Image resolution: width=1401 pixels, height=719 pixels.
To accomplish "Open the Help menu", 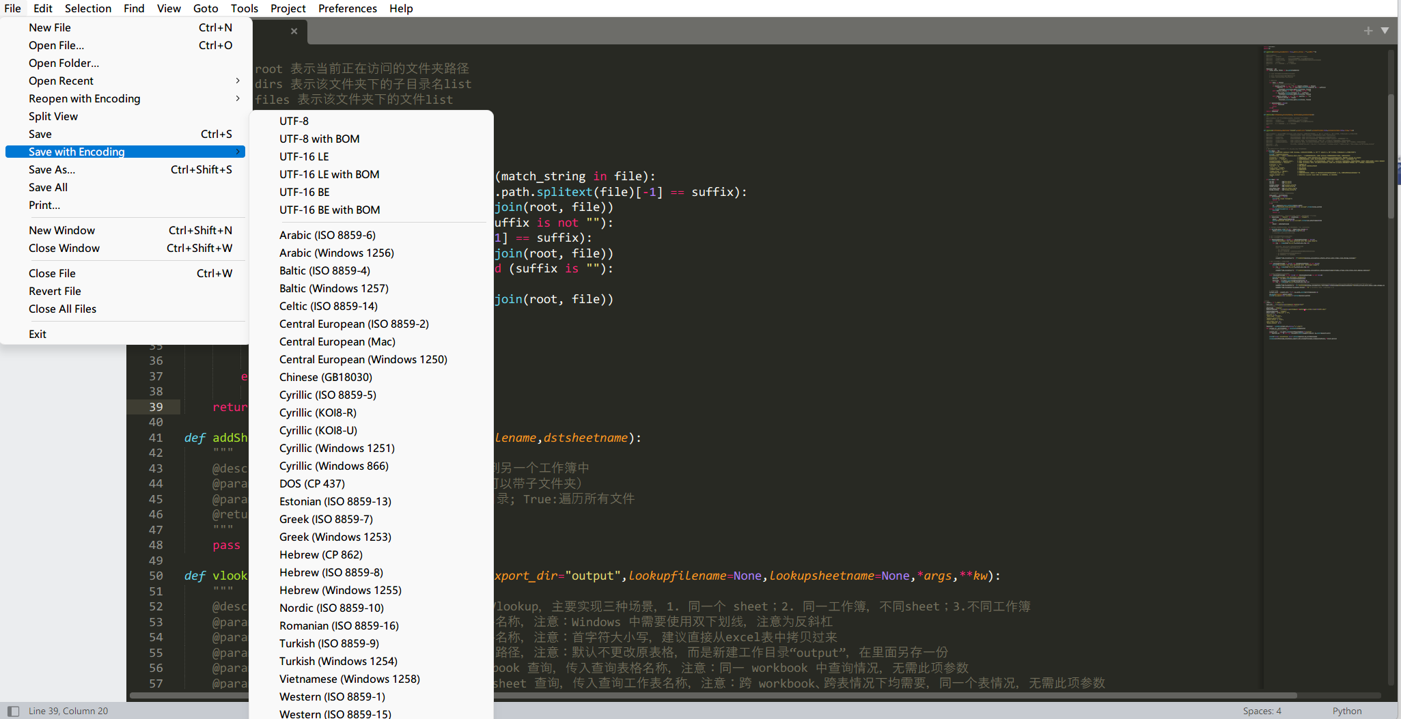I will tap(402, 8).
